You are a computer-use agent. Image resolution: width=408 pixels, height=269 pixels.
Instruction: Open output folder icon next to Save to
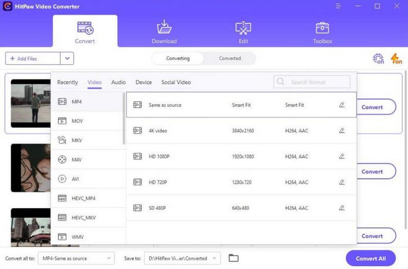coord(234,258)
